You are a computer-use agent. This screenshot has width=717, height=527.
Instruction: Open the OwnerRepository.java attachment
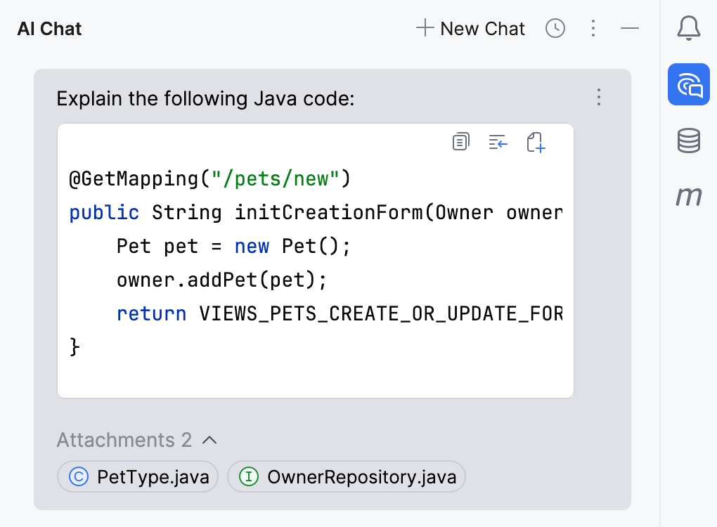click(347, 477)
